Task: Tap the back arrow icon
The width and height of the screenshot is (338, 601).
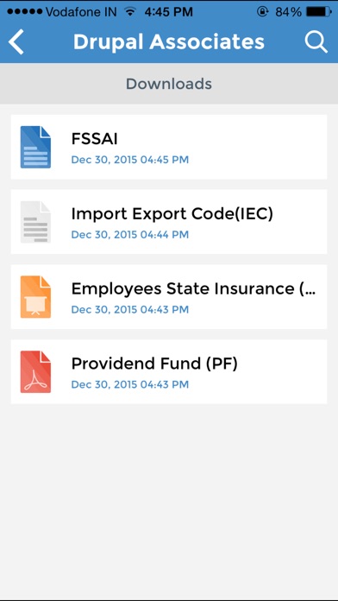Action: 16,41
